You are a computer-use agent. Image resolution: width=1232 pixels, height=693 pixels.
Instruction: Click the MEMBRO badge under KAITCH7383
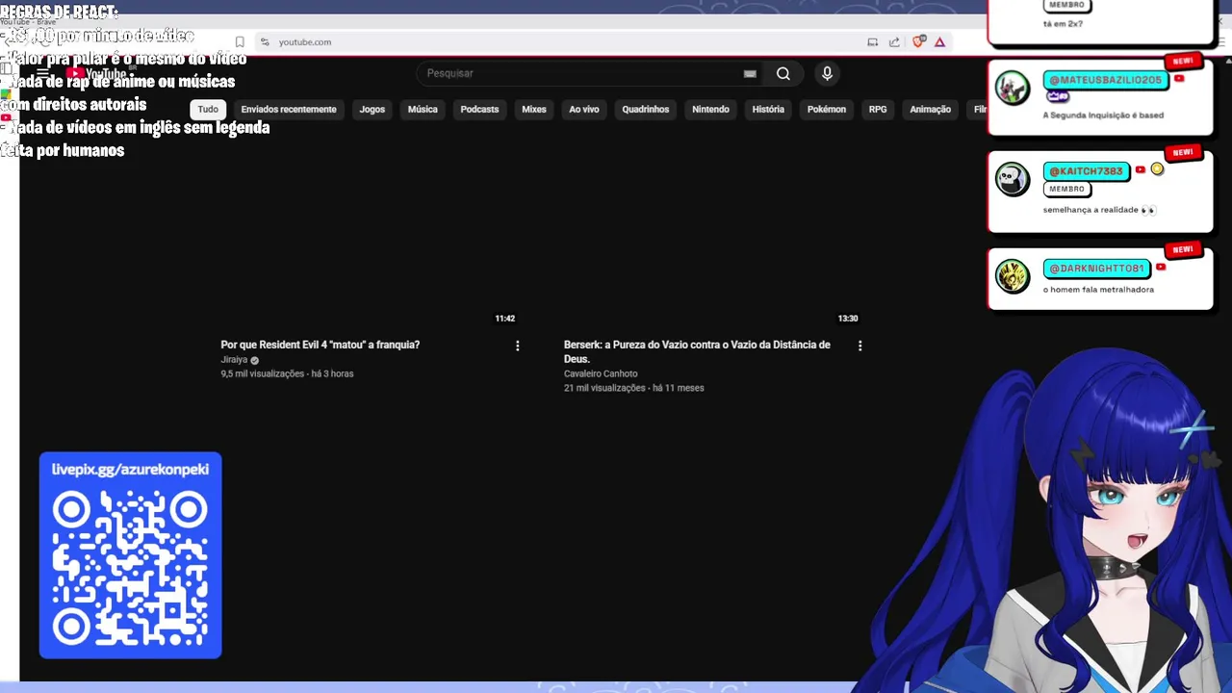pyautogui.click(x=1066, y=190)
